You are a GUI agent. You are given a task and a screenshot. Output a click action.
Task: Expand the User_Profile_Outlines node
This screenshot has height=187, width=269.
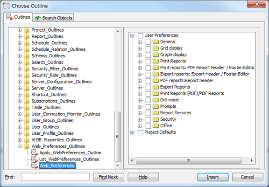click(x=20, y=133)
